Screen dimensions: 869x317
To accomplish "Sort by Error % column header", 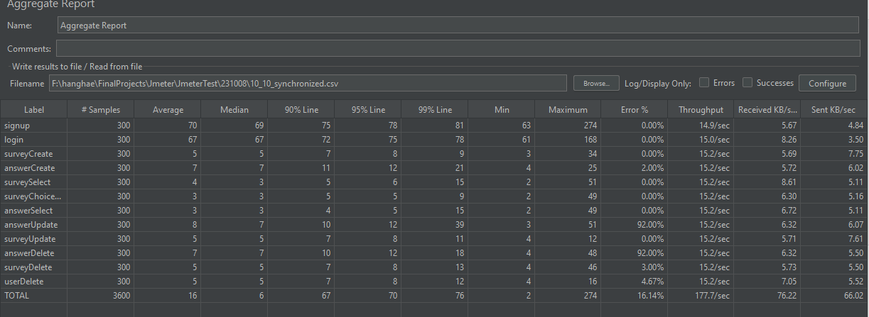I will 635,110.
